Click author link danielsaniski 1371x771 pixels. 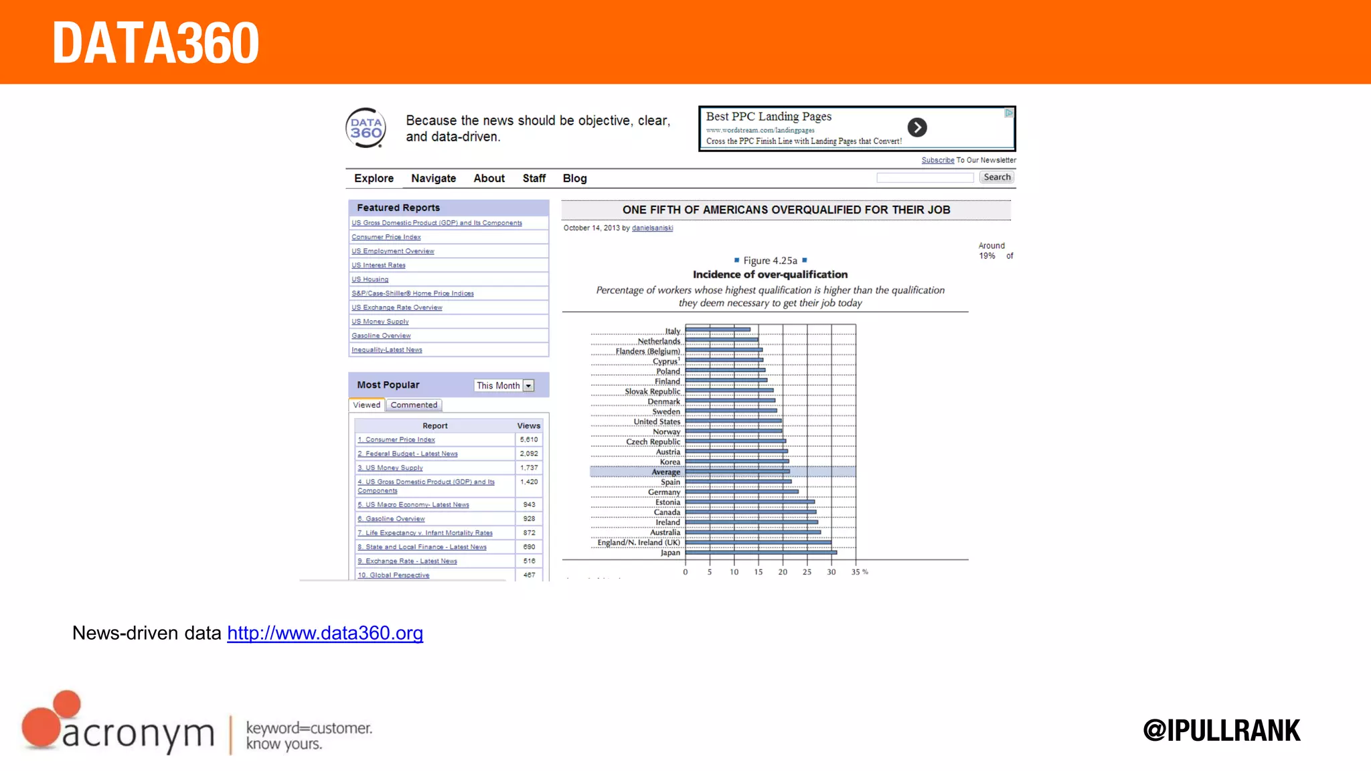pyautogui.click(x=652, y=228)
